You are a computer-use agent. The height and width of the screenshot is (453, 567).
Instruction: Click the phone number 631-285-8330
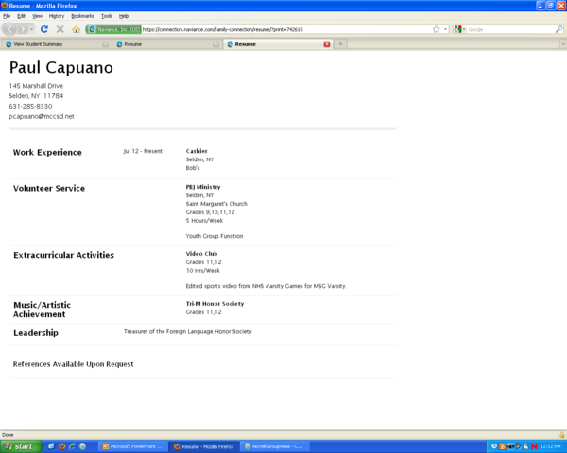(30, 107)
